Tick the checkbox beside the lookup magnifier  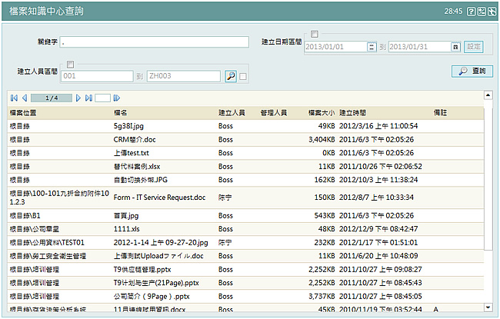(x=243, y=76)
